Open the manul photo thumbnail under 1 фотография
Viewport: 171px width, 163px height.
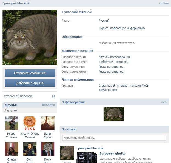[114, 114]
